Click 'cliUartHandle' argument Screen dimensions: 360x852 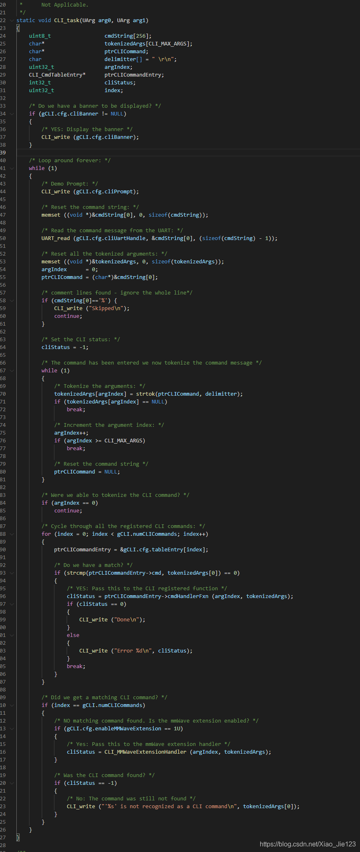pyautogui.click(x=125, y=238)
